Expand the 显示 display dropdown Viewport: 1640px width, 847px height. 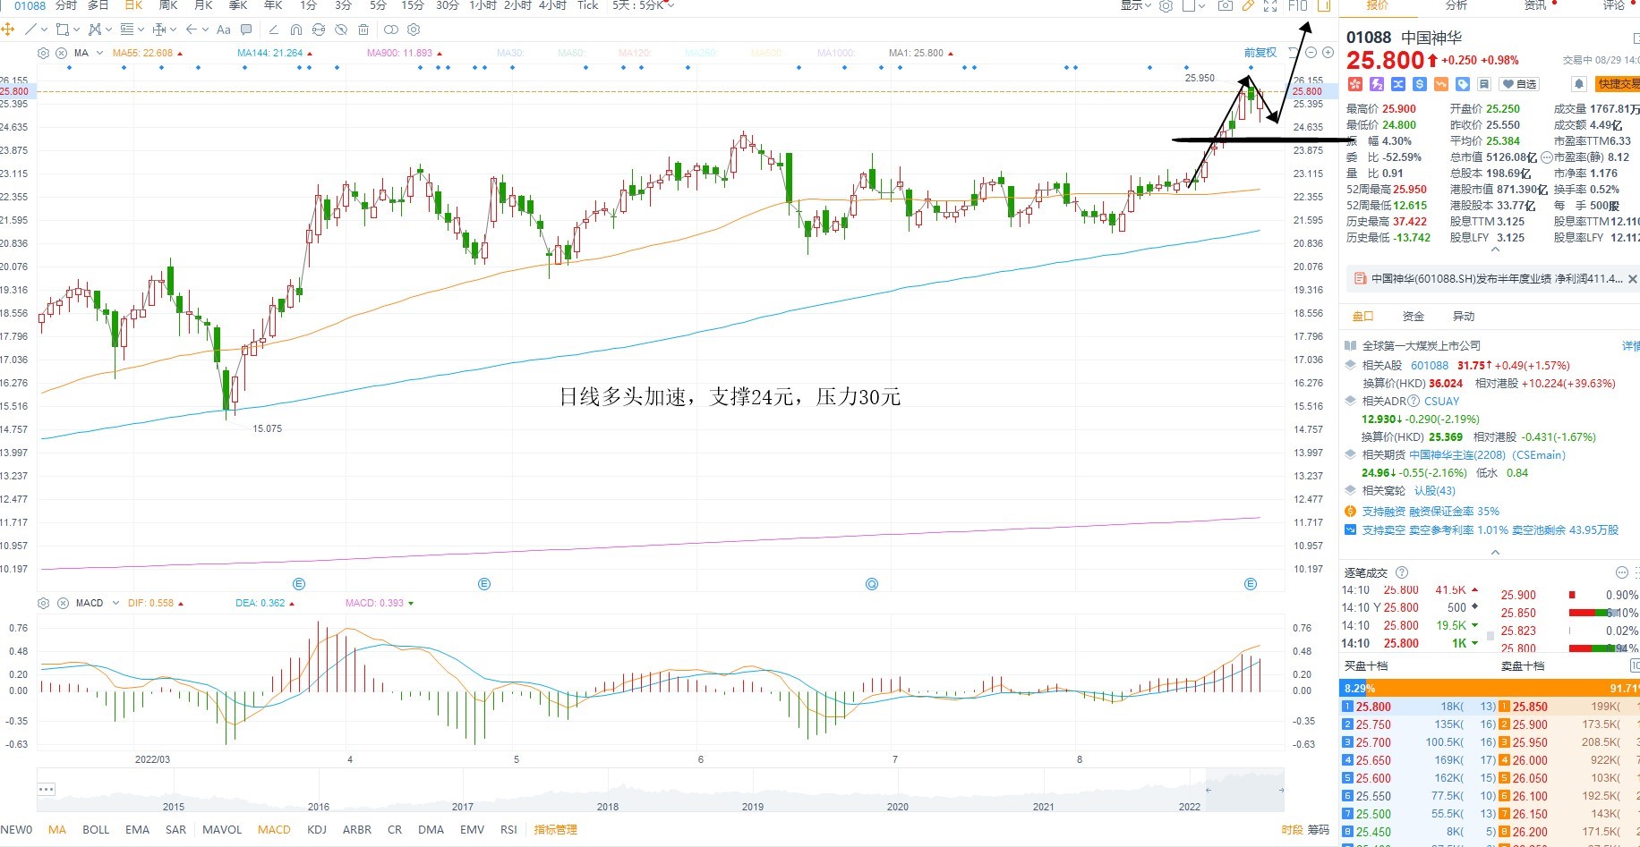click(x=1136, y=5)
